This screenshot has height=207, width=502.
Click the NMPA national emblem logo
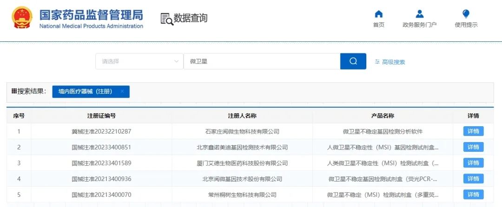[x=21, y=18]
